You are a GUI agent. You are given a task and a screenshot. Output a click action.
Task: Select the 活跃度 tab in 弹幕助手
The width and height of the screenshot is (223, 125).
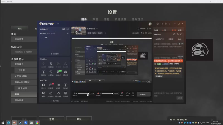tap(171, 39)
